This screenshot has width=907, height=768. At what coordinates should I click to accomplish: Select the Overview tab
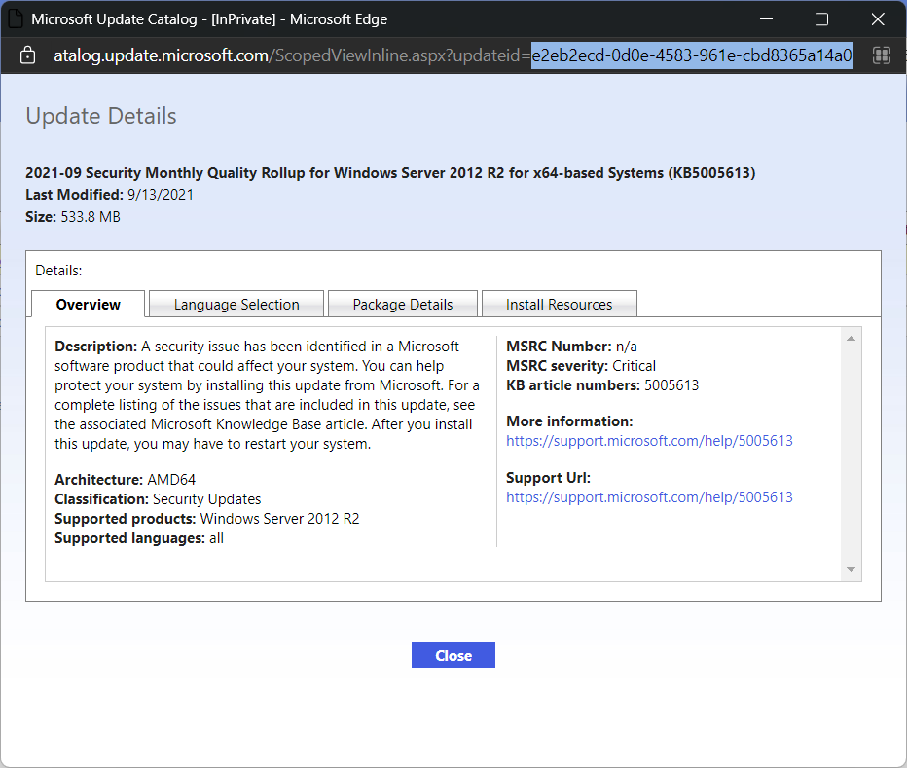coord(88,305)
